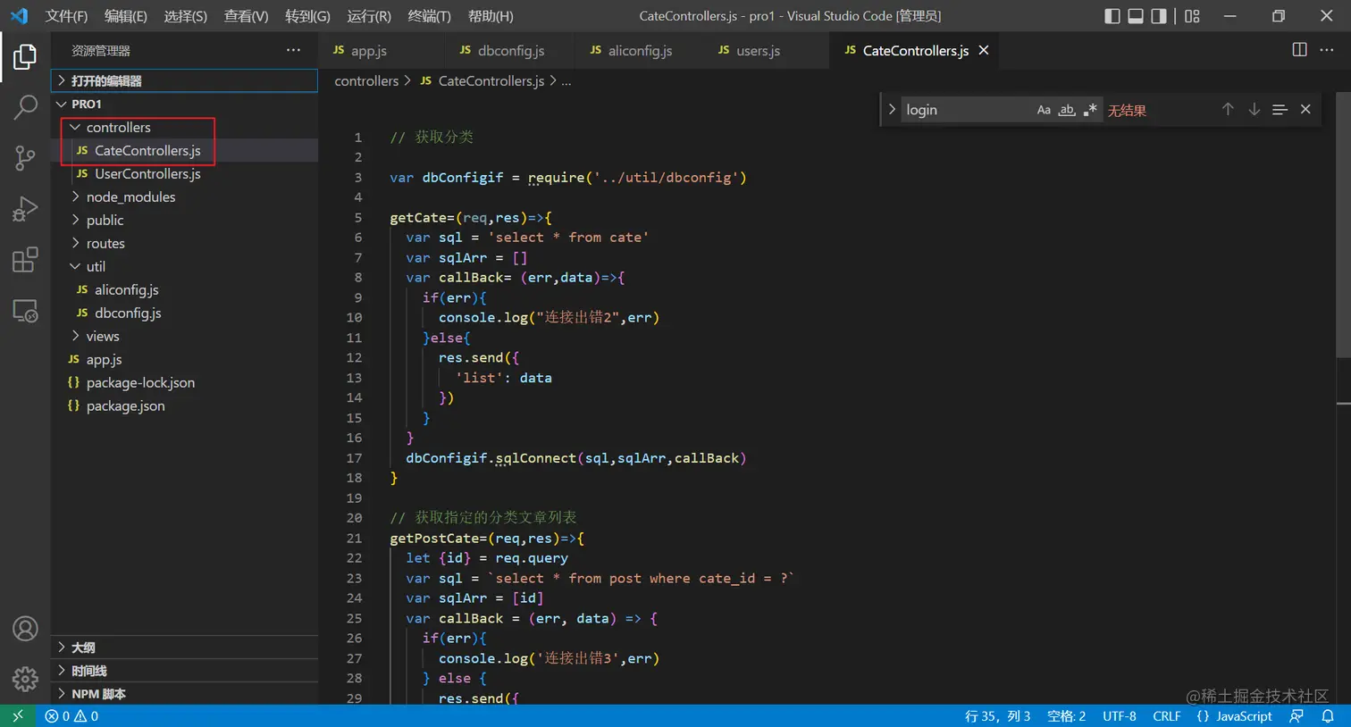This screenshot has width=1351, height=727.
Task: Open the Remote Explorer view
Action: point(25,311)
